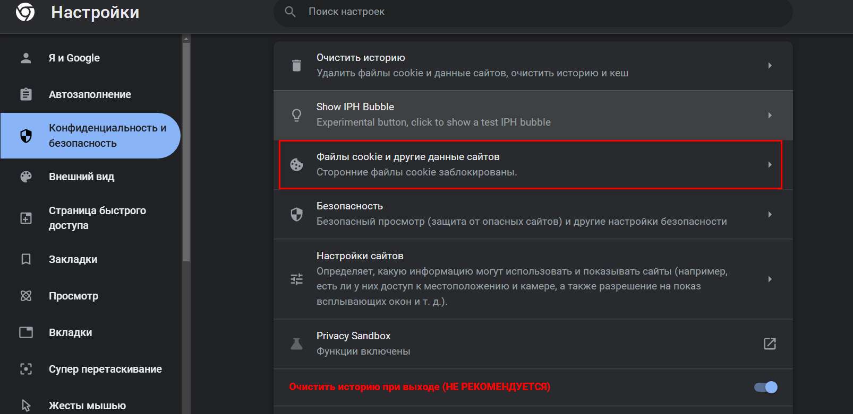Click the Chrome logo next to Настройки
The width and height of the screenshot is (853, 414).
point(25,12)
